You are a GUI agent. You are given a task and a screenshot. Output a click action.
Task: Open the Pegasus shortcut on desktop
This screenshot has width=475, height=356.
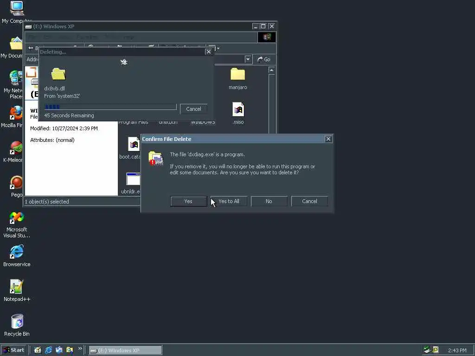coord(16,186)
